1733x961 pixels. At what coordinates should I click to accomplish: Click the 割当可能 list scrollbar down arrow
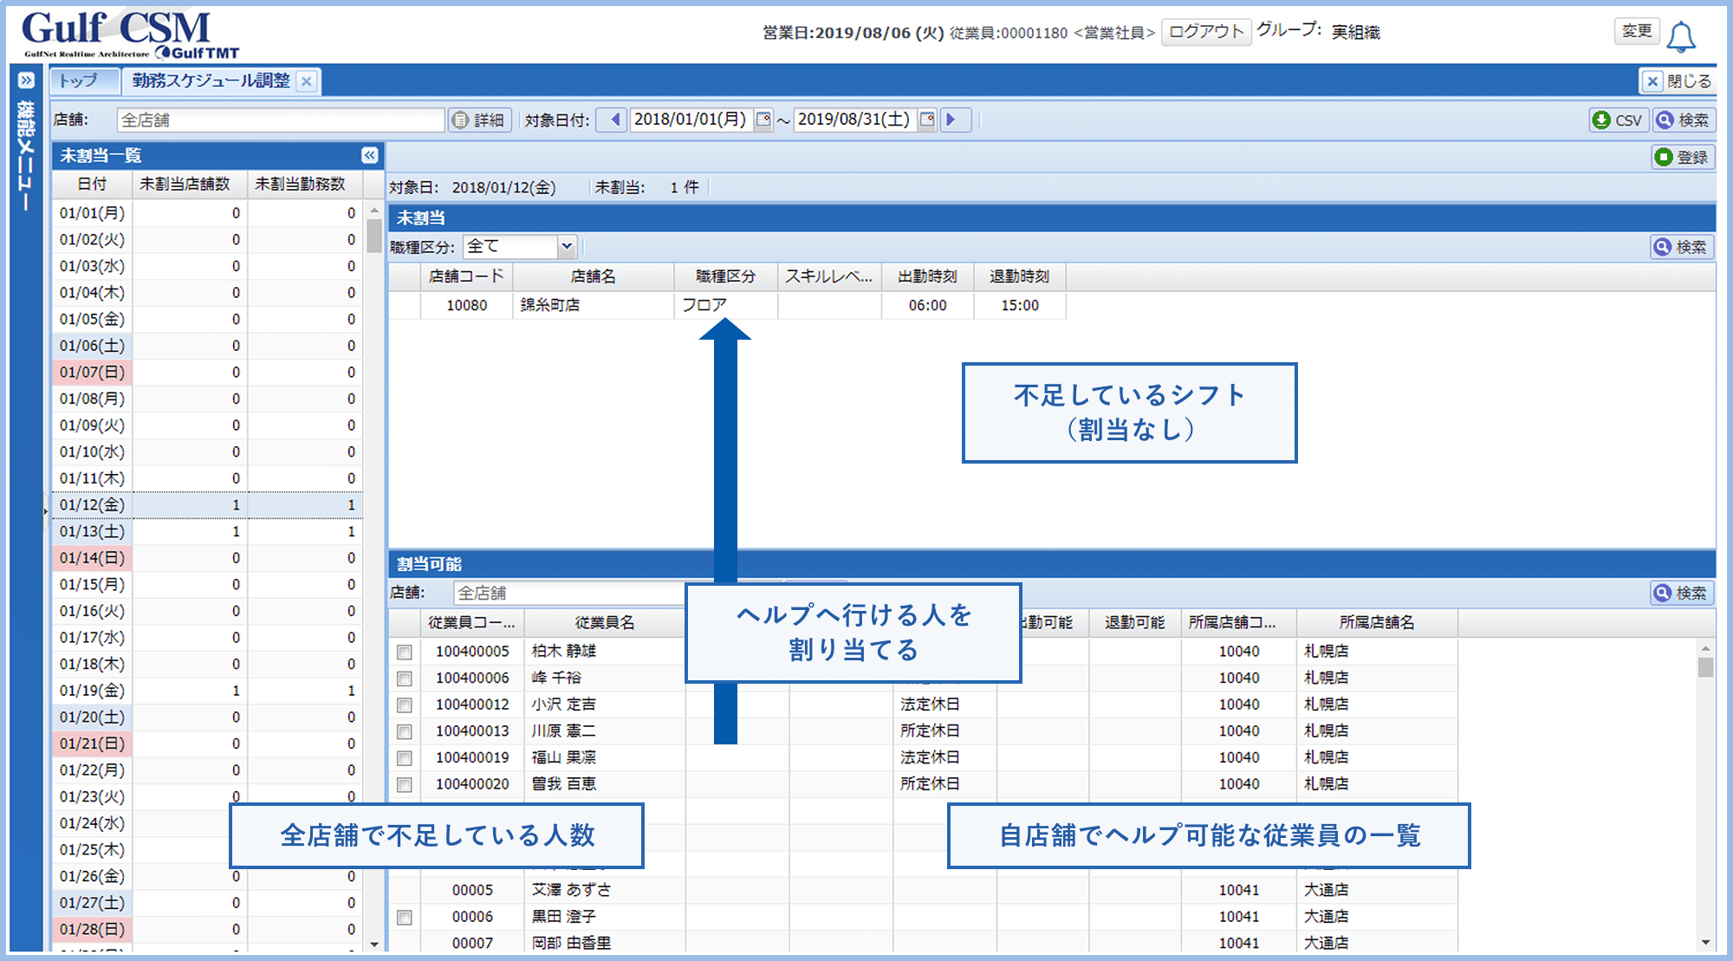pyautogui.click(x=1705, y=943)
